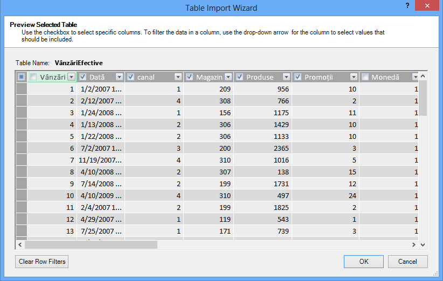The height and width of the screenshot is (281, 443).
Task: Click date cell 11/19/2007
Action: (x=101, y=160)
